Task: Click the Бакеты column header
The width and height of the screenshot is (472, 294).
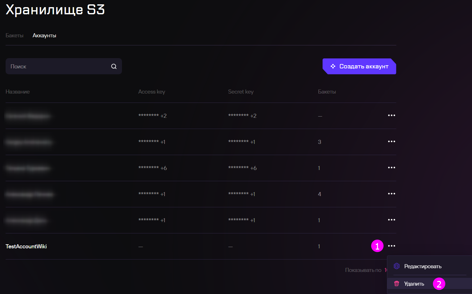Action: pos(327,92)
